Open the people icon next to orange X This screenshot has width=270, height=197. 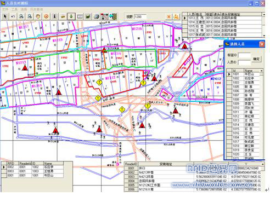(x=176, y=16)
